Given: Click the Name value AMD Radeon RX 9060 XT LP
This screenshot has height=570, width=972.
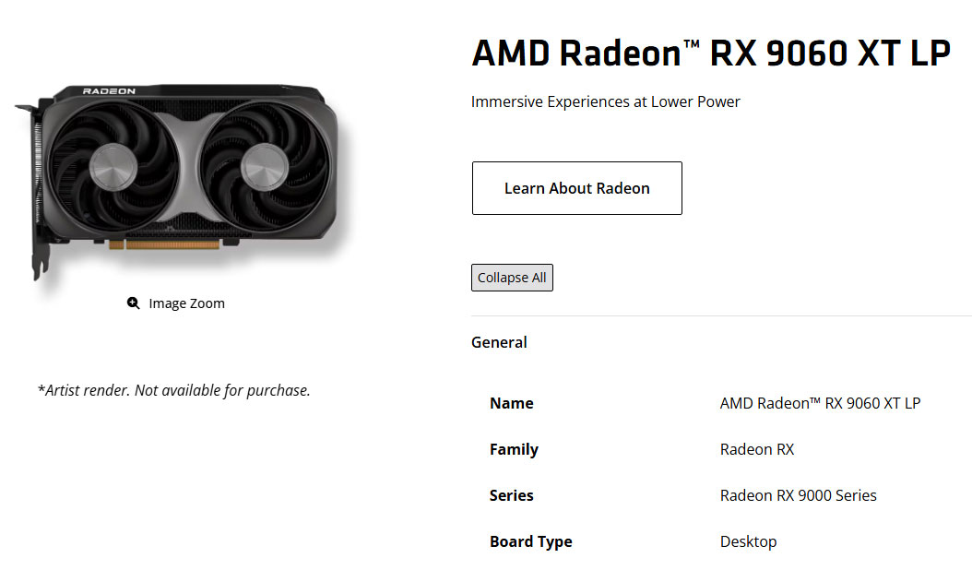Looking at the screenshot, I should tap(820, 403).
